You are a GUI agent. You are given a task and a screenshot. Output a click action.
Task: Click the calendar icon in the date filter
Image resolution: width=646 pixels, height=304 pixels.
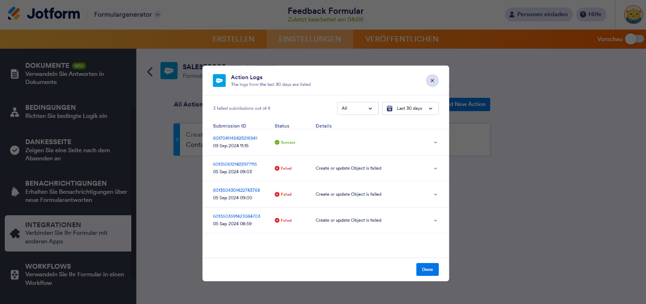pyautogui.click(x=390, y=108)
